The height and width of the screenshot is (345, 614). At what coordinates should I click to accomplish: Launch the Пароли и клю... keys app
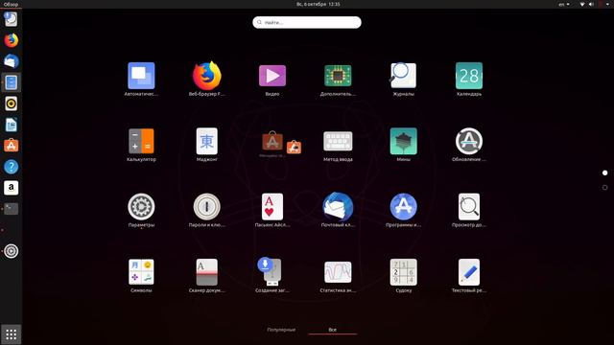tap(207, 207)
